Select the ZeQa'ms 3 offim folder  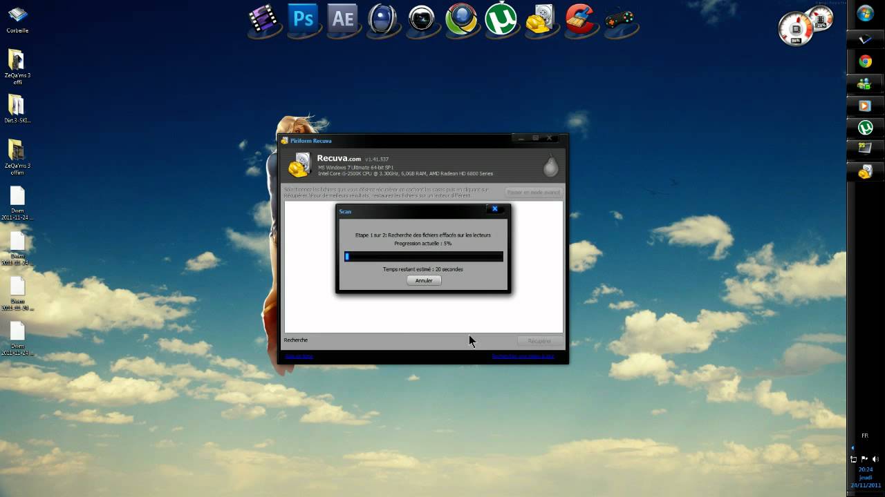point(17,157)
